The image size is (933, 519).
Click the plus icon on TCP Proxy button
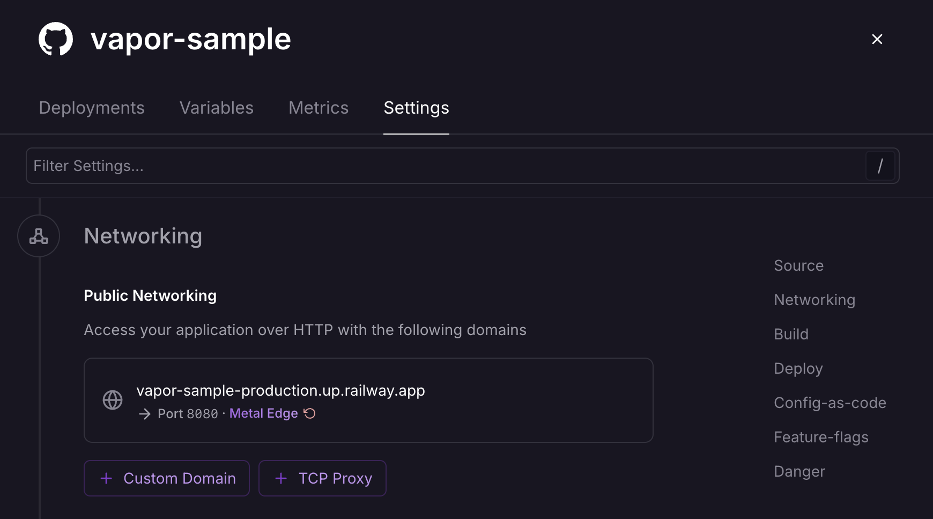tap(281, 478)
